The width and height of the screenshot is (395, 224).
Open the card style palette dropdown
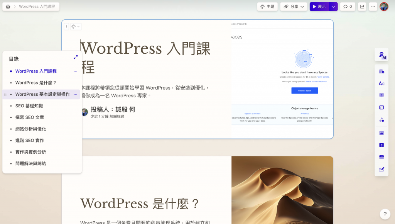[76, 27]
